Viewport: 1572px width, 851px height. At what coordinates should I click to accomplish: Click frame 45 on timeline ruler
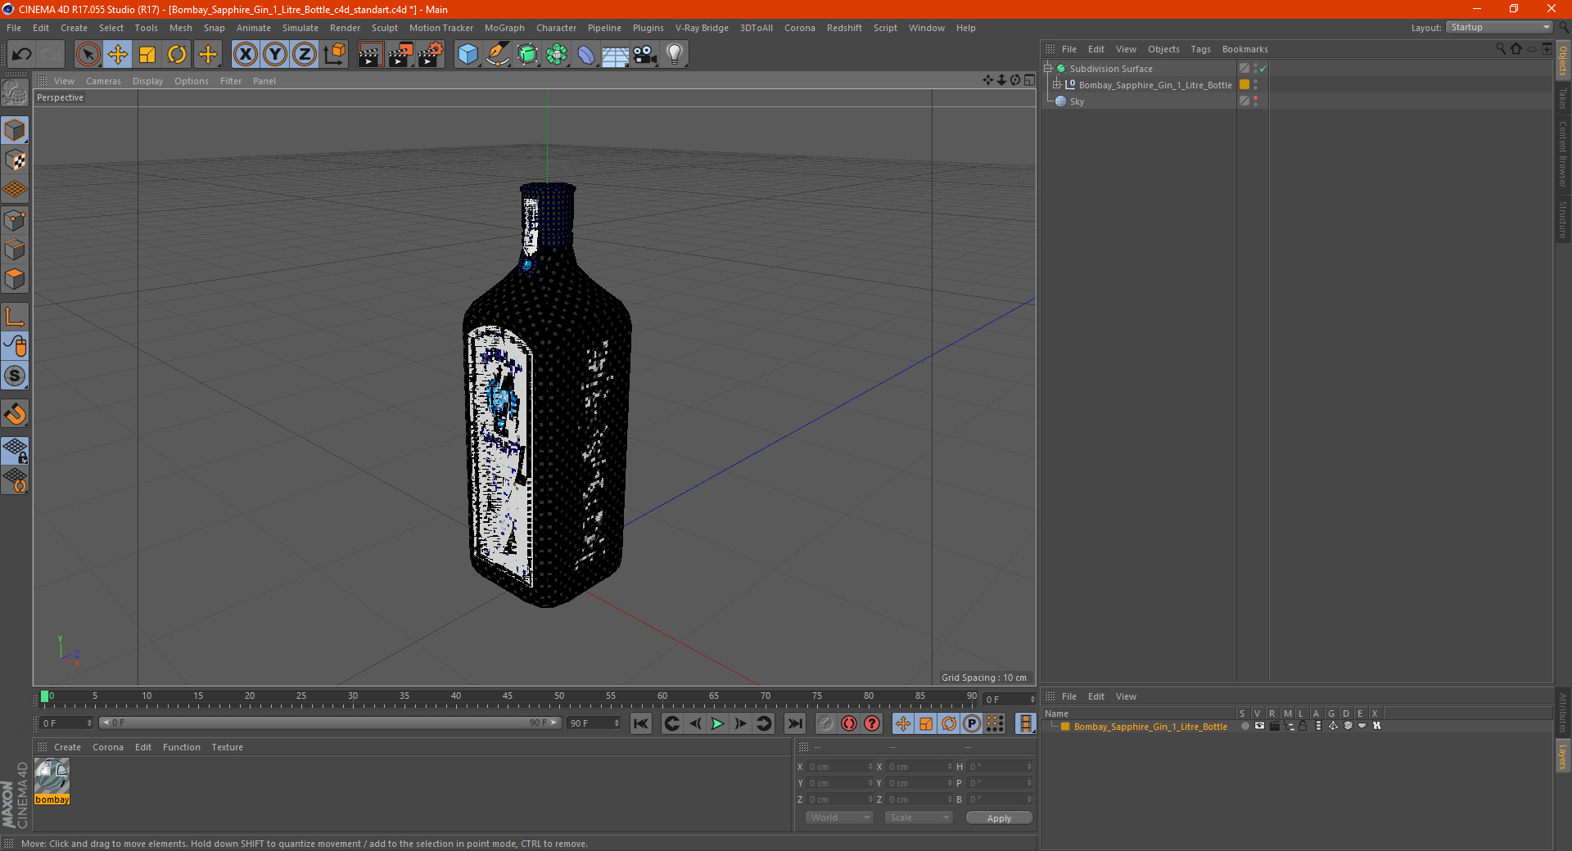[x=508, y=696]
